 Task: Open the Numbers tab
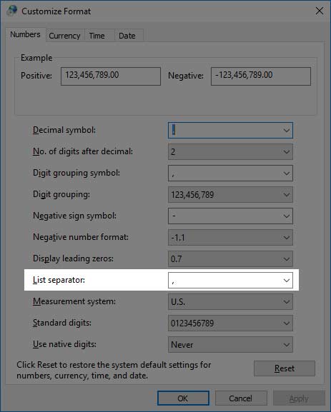(25, 34)
